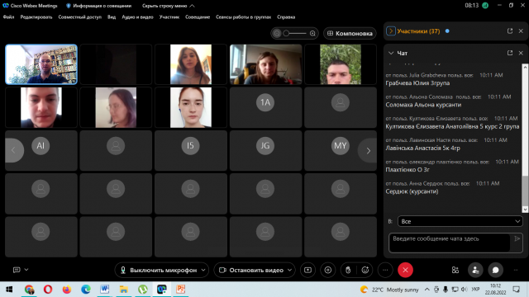This screenshot has width=529, height=297.
Task: Select the MY participant tile
Action: tap(341, 150)
